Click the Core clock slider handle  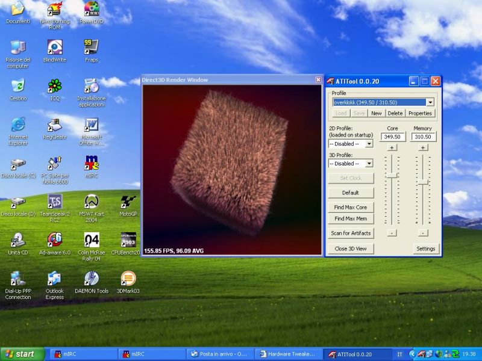tap(392, 175)
